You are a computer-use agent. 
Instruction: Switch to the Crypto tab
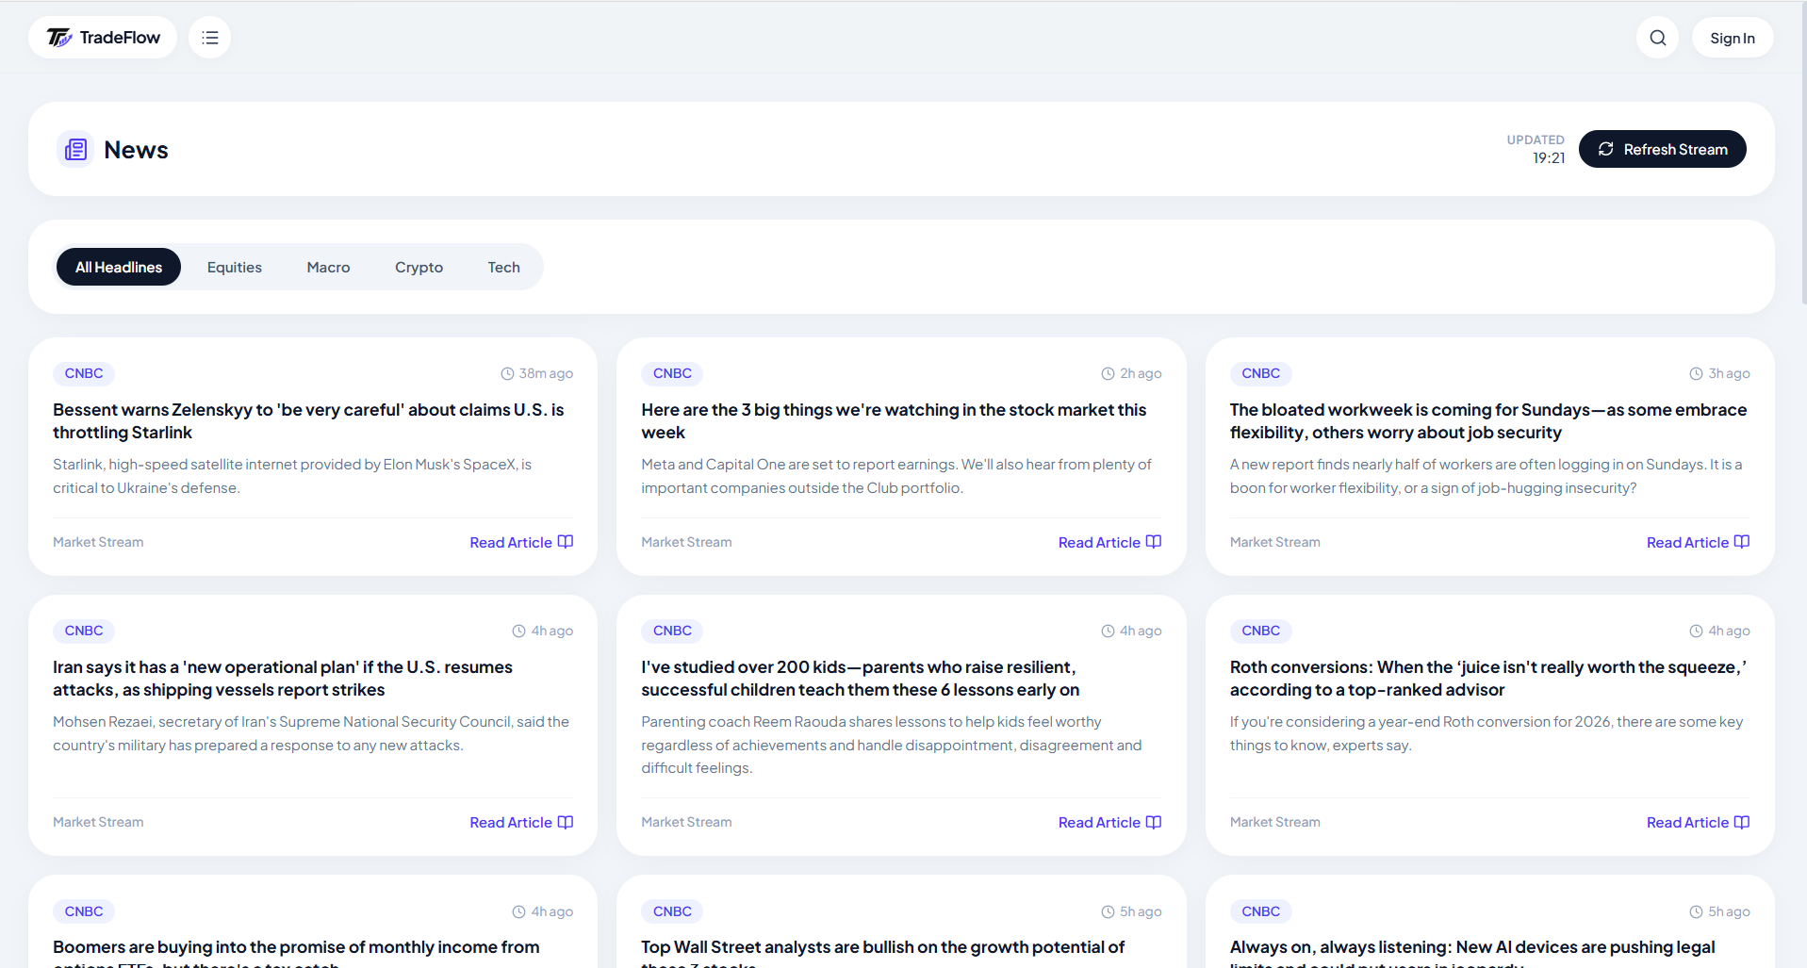tap(419, 267)
